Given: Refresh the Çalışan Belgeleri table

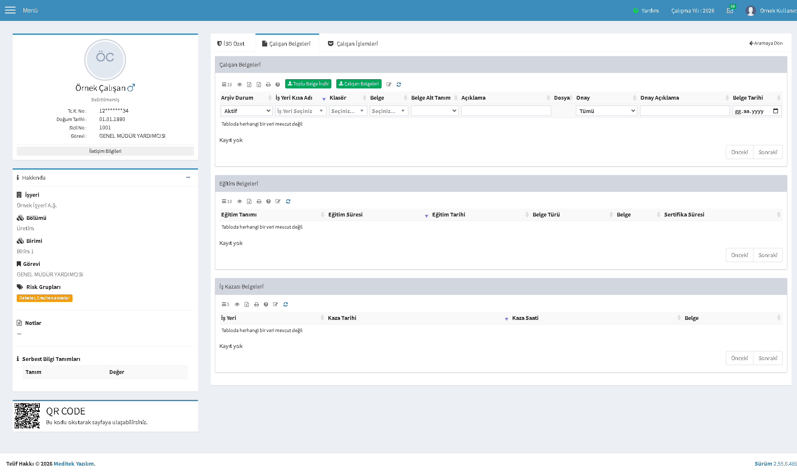Looking at the screenshot, I should pyautogui.click(x=399, y=85).
